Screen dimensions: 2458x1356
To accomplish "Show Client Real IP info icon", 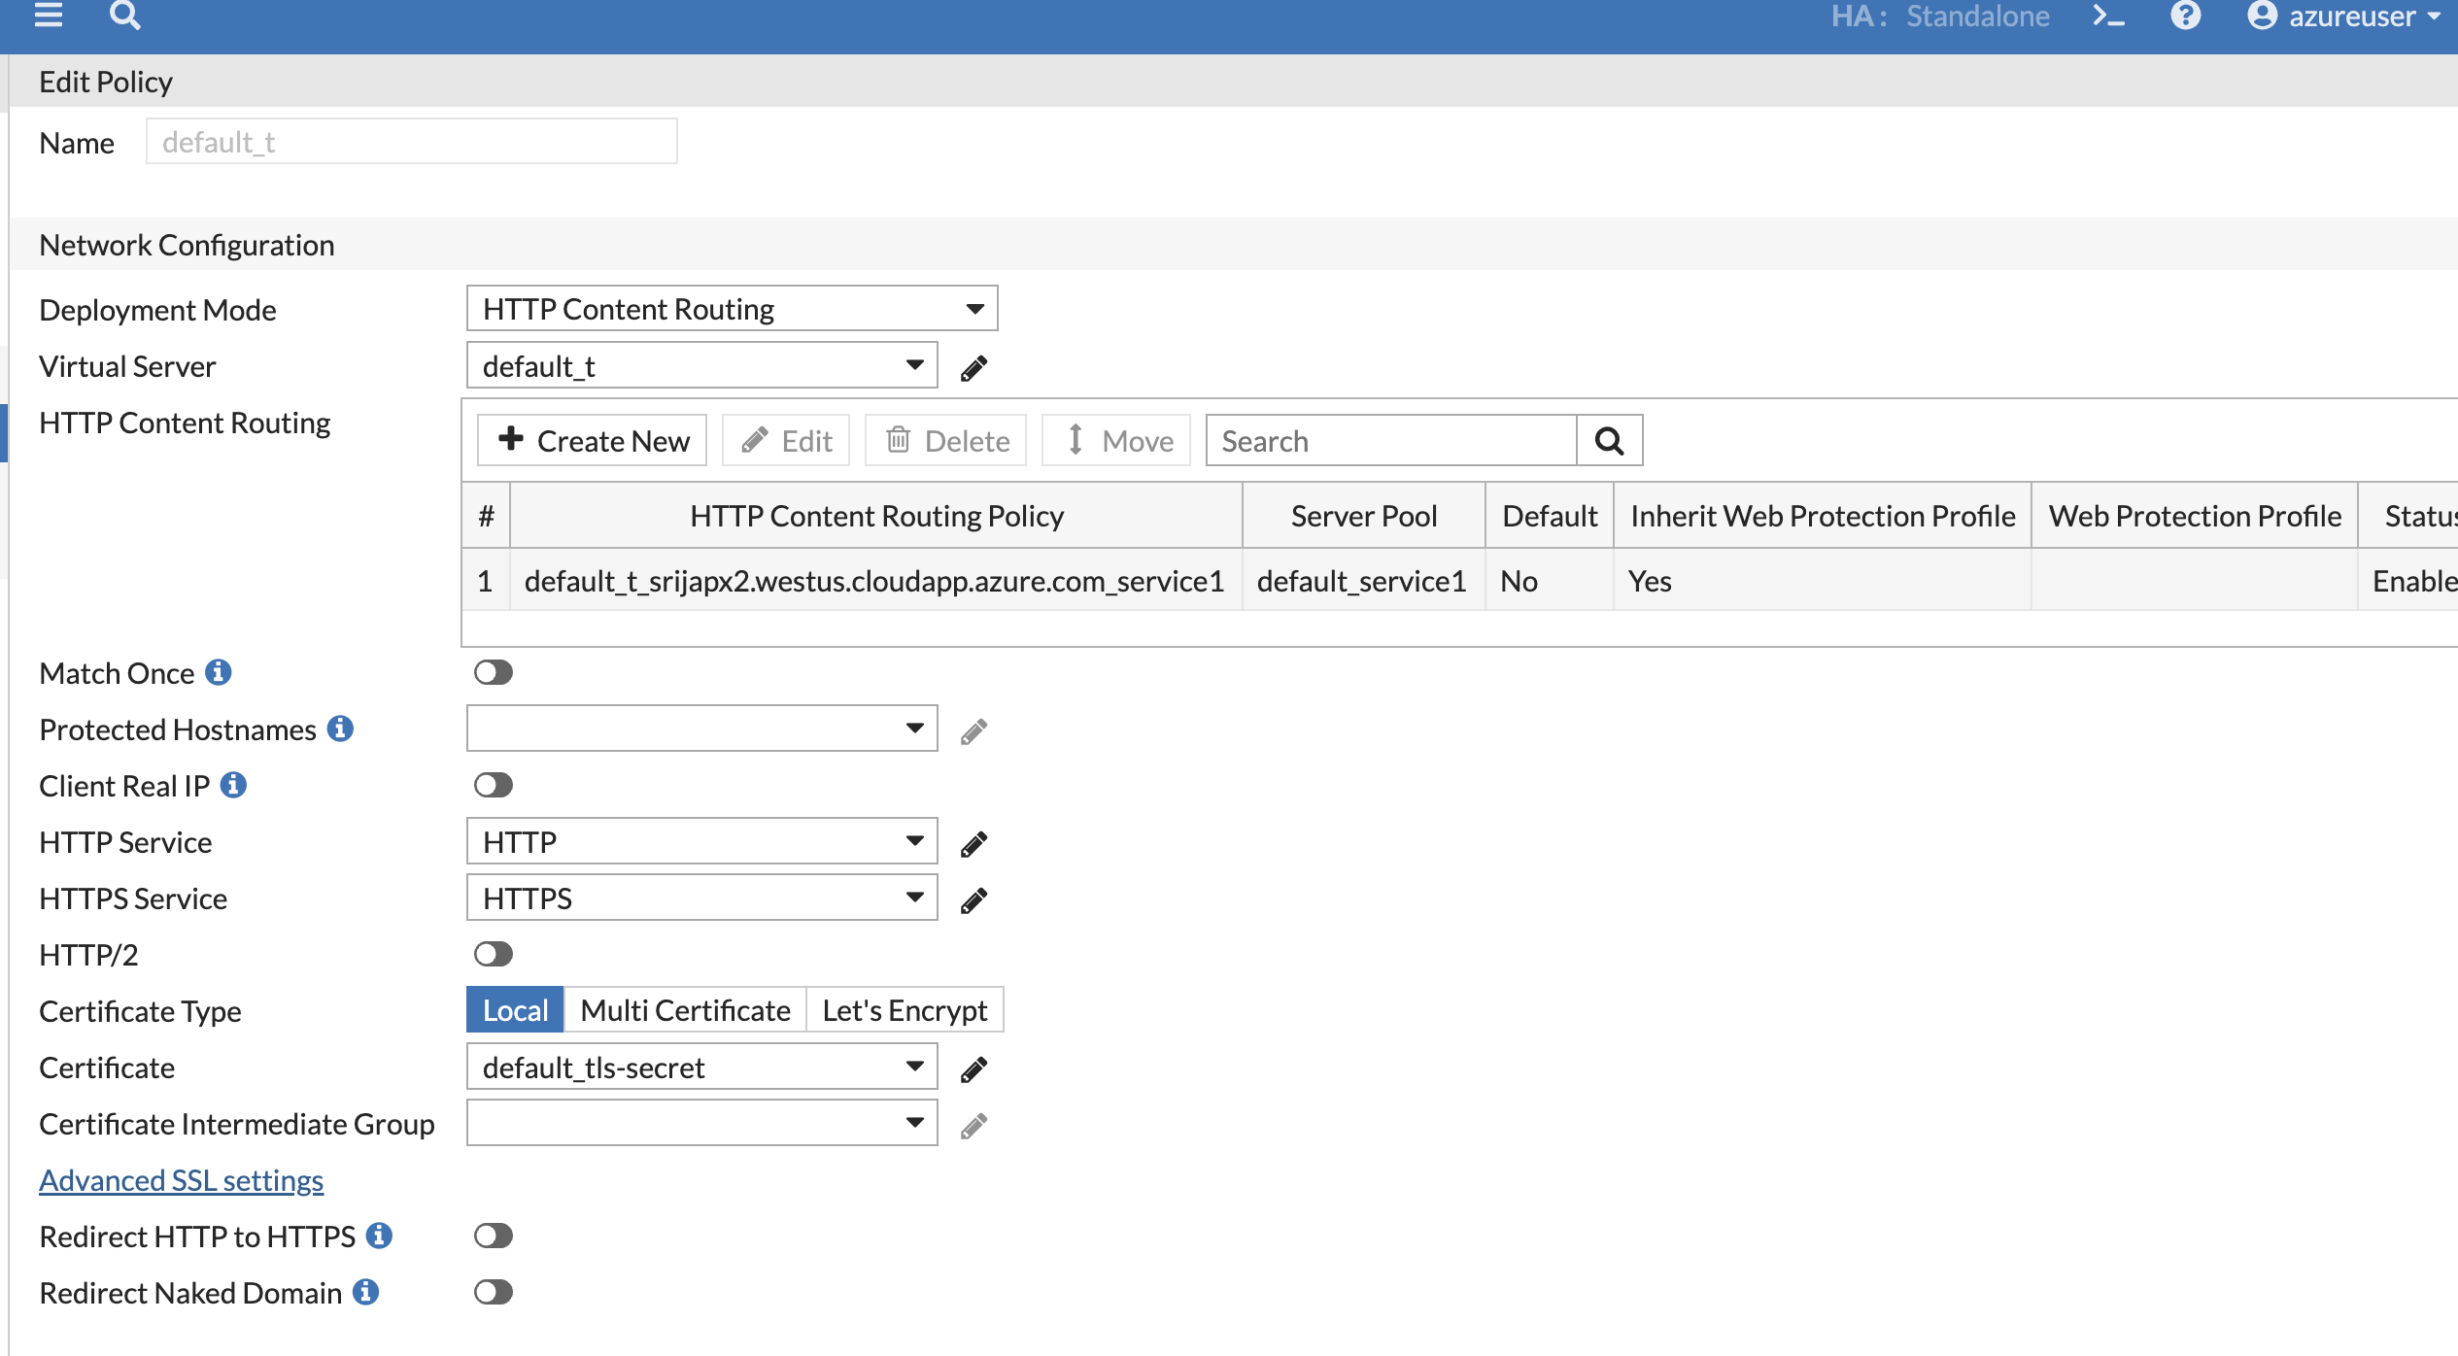I will [233, 785].
